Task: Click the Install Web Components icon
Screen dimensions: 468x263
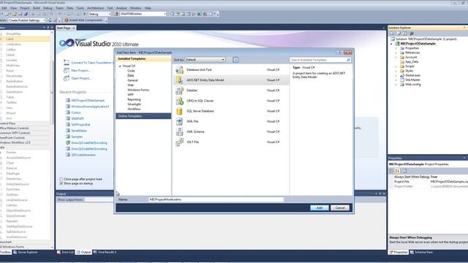Action: tap(67, 20)
